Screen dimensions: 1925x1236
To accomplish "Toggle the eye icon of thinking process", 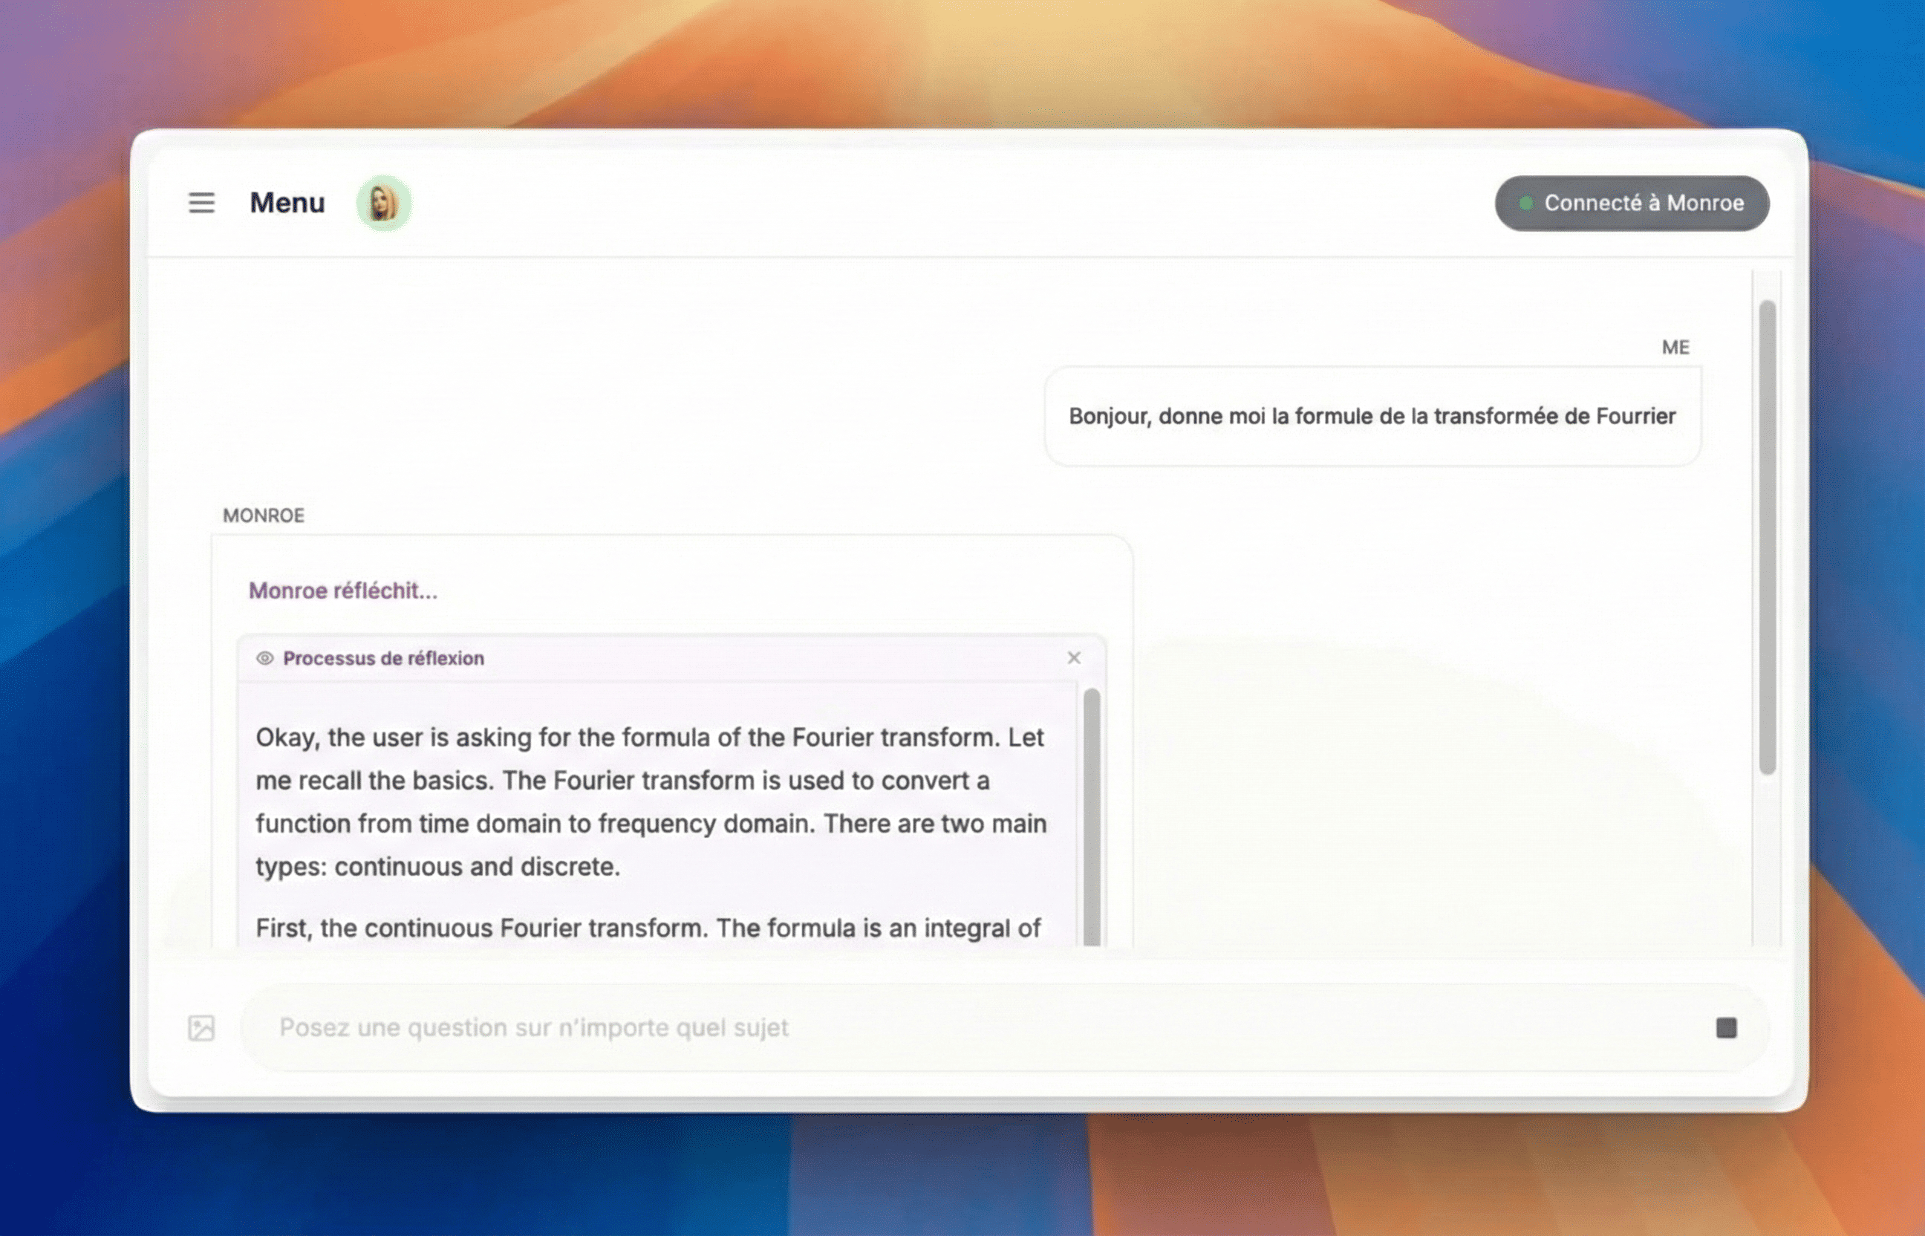I will pyautogui.click(x=265, y=658).
